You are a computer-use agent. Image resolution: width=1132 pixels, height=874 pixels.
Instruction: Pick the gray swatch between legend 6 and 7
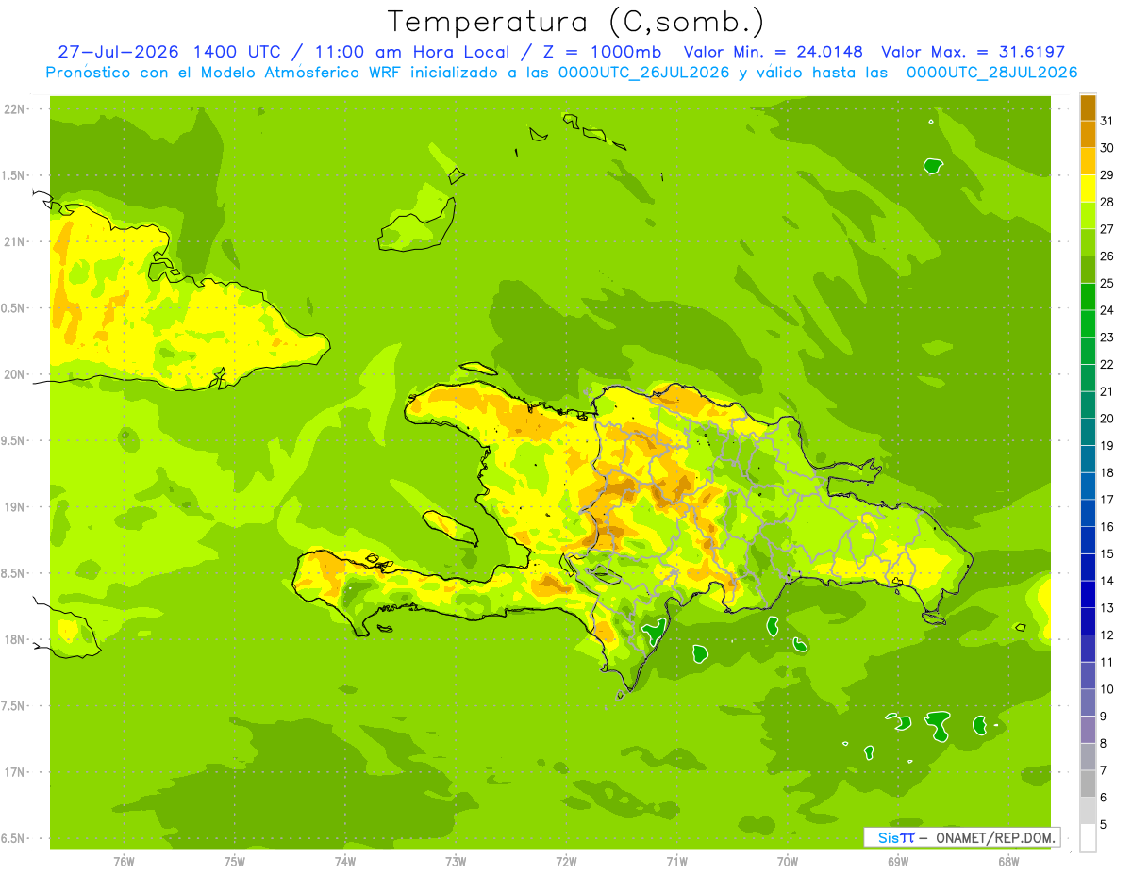click(x=1088, y=783)
